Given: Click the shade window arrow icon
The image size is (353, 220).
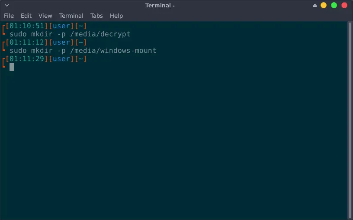Looking at the screenshot, I should tap(315, 6).
